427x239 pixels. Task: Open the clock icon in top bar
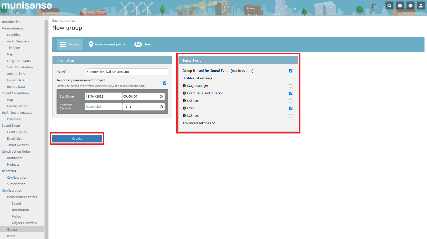tap(400, 5)
